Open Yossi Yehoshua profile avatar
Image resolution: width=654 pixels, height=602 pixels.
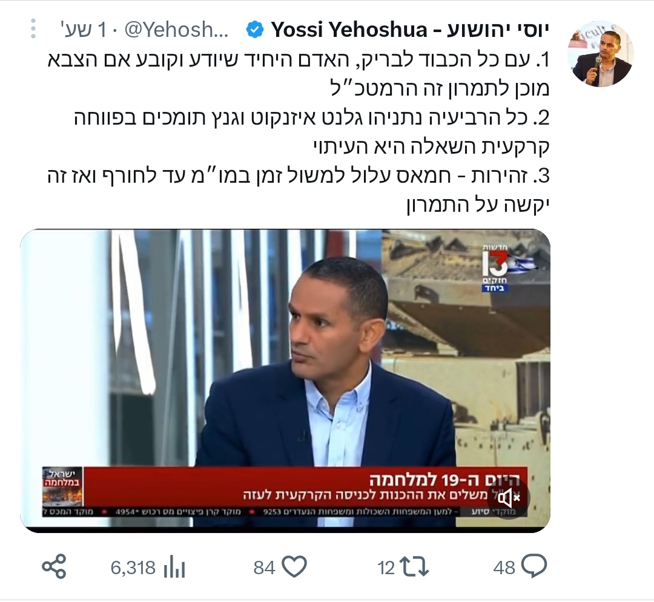click(x=601, y=54)
